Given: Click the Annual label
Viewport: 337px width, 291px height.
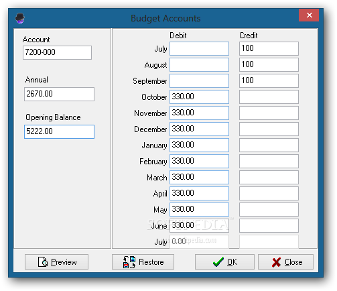Looking at the screenshot, I should 37,80.
